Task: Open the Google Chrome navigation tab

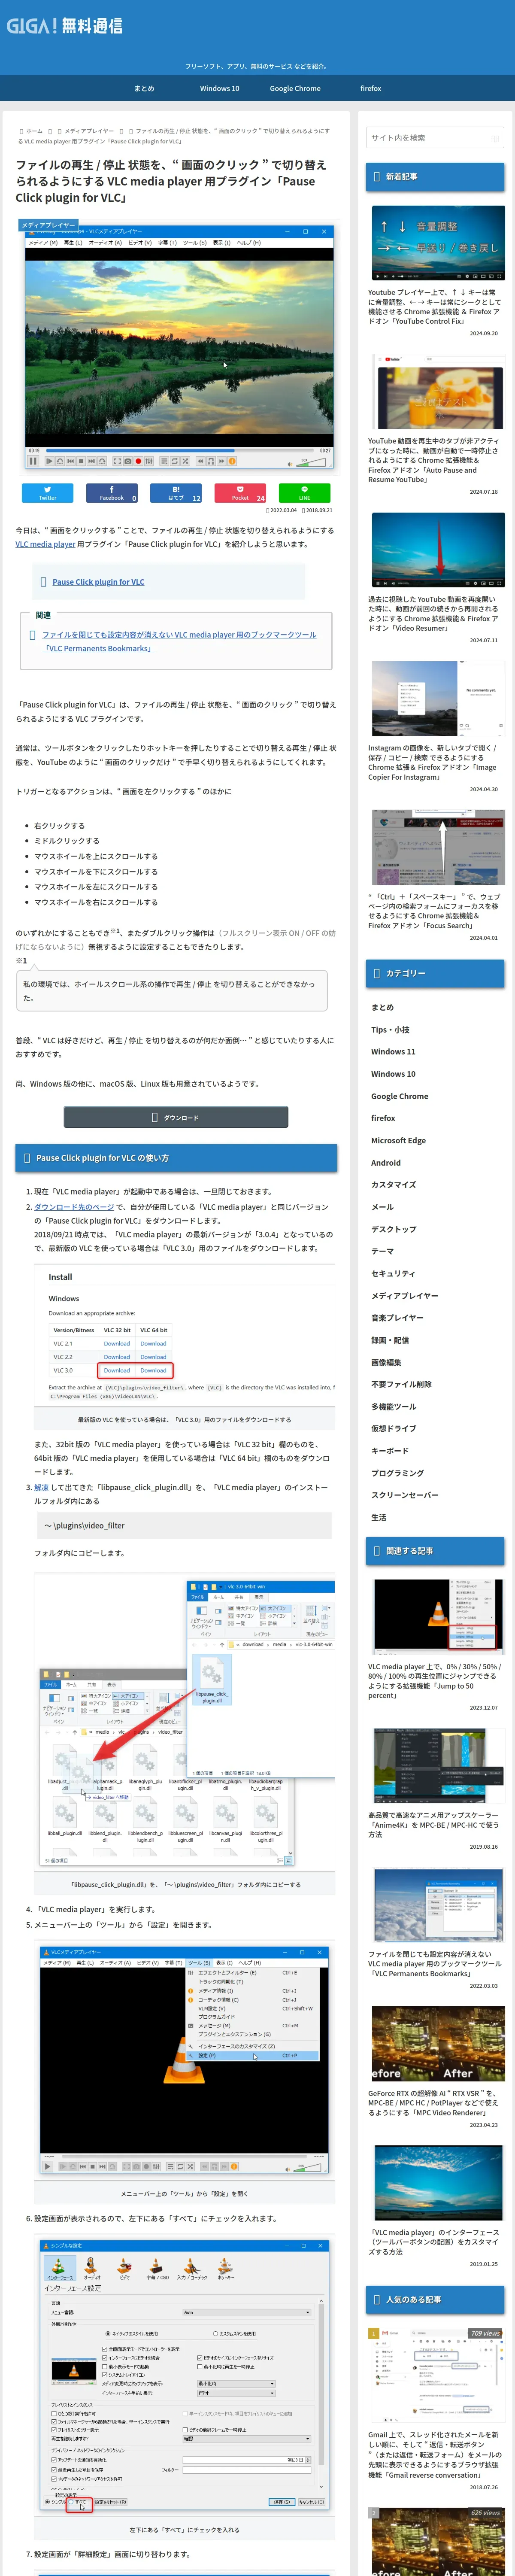Action: coord(295,88)
